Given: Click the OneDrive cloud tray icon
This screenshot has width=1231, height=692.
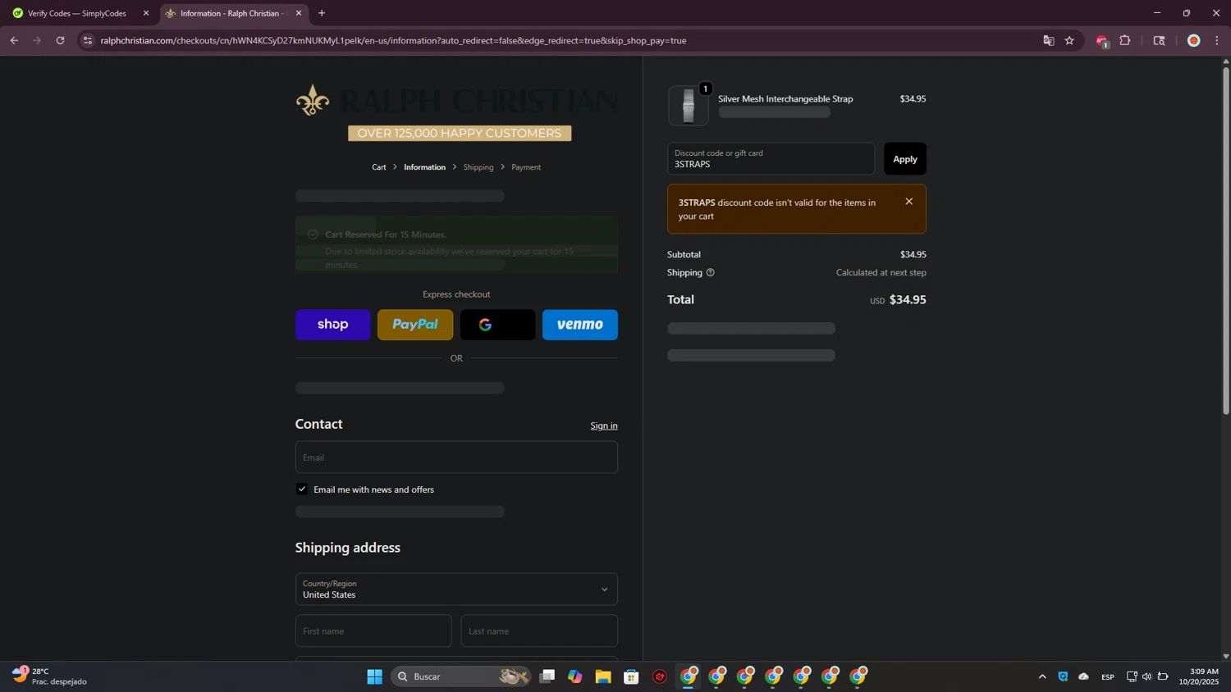Looking at the screenshot, I should 1083,676.
